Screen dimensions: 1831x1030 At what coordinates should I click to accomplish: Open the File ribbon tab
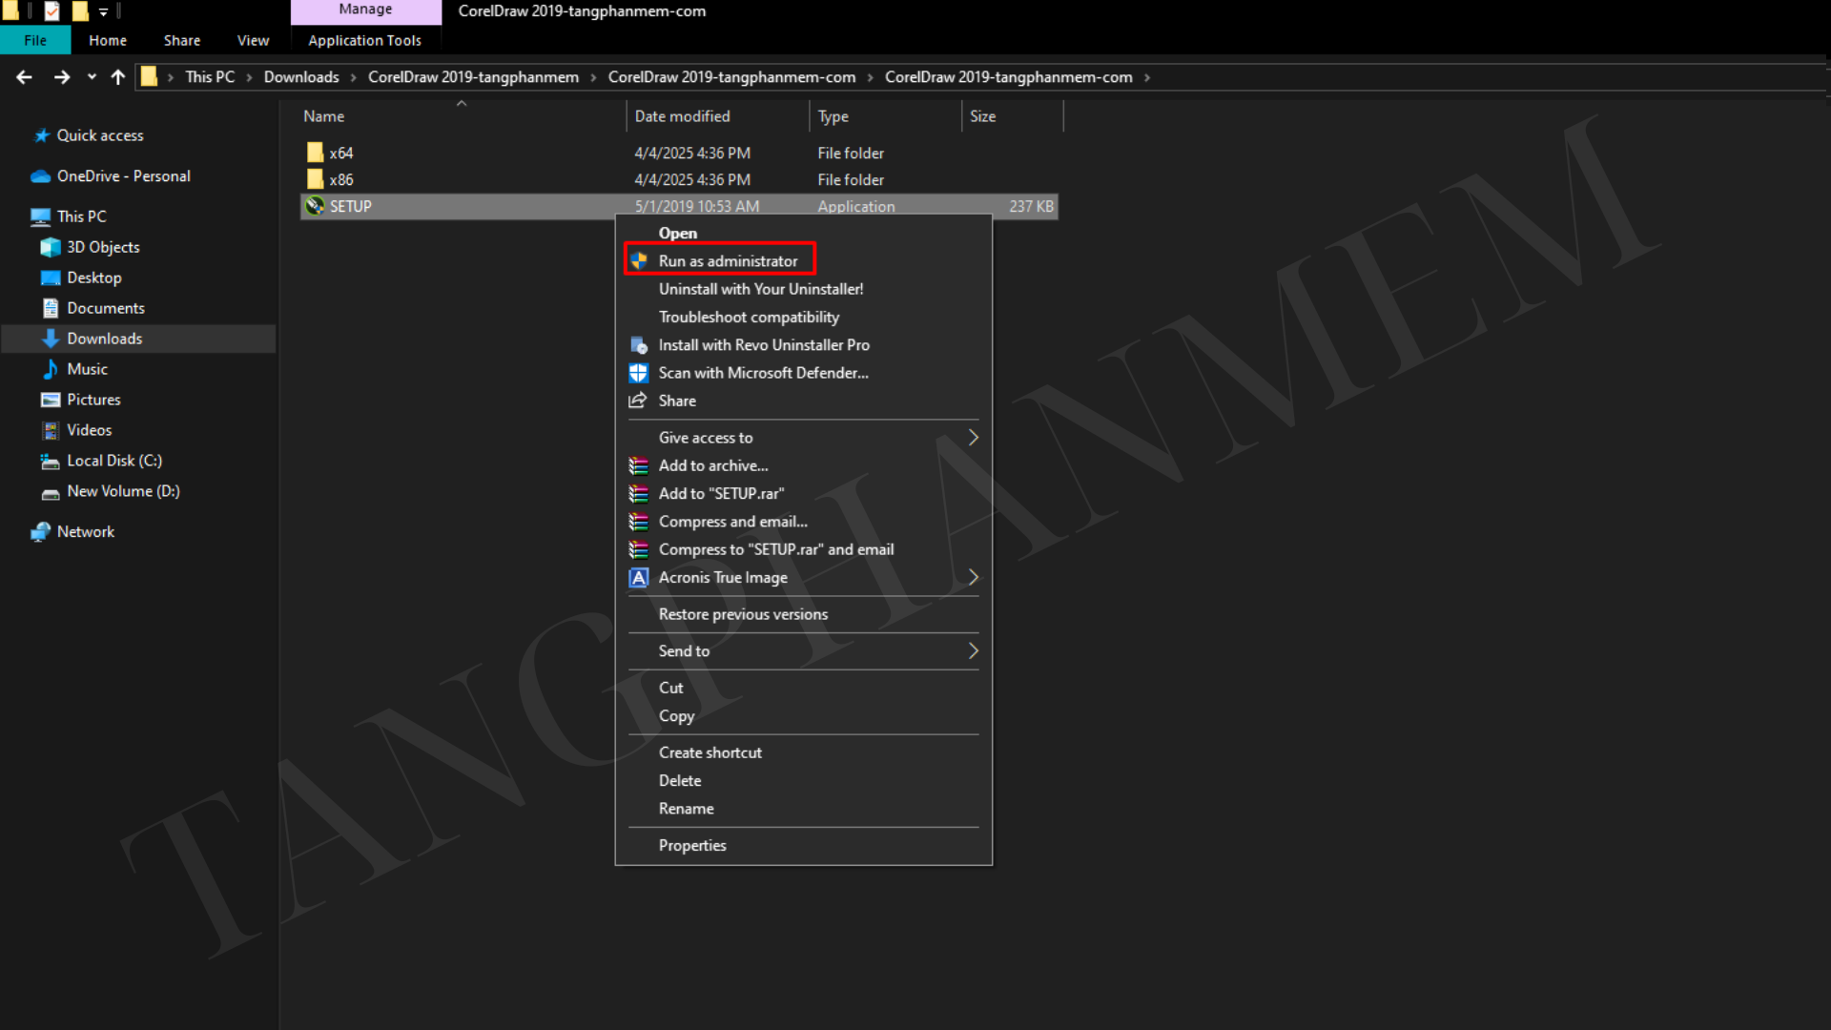(x=35, y=40)
